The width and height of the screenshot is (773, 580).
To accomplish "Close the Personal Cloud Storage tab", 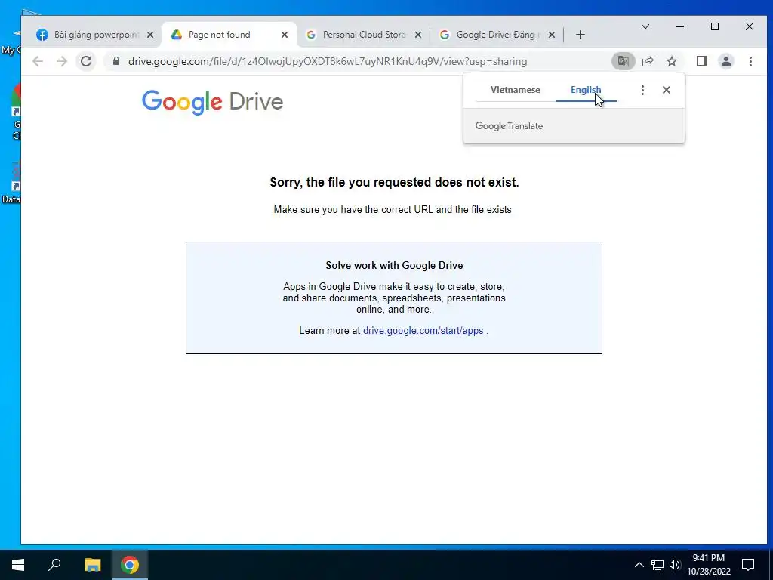I will [418, 35].
